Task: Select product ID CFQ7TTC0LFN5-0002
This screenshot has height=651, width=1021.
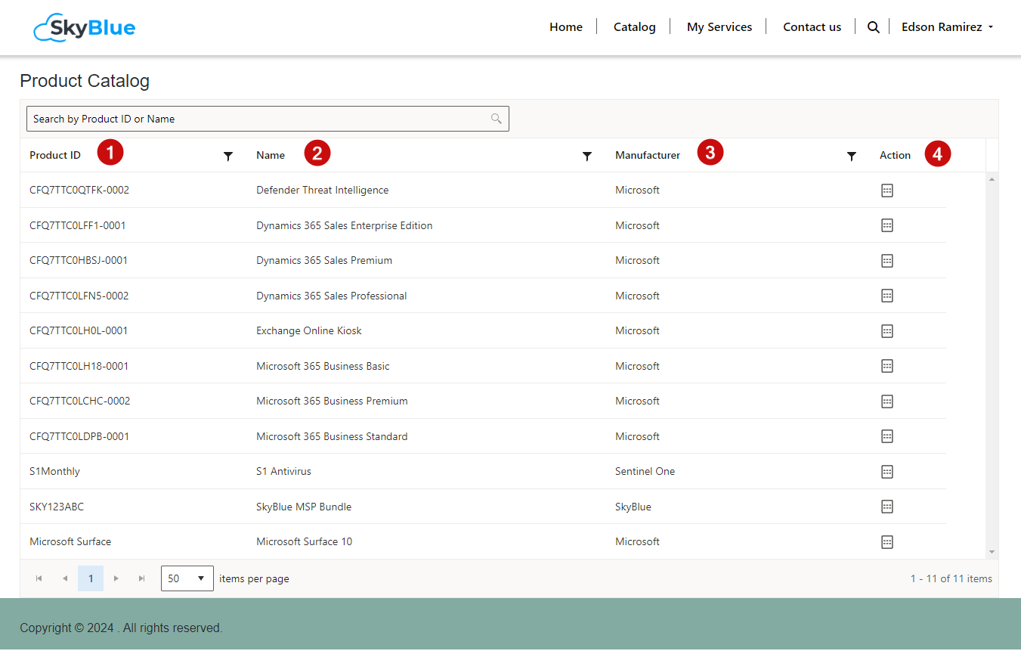Action: (x=79, y=296)
